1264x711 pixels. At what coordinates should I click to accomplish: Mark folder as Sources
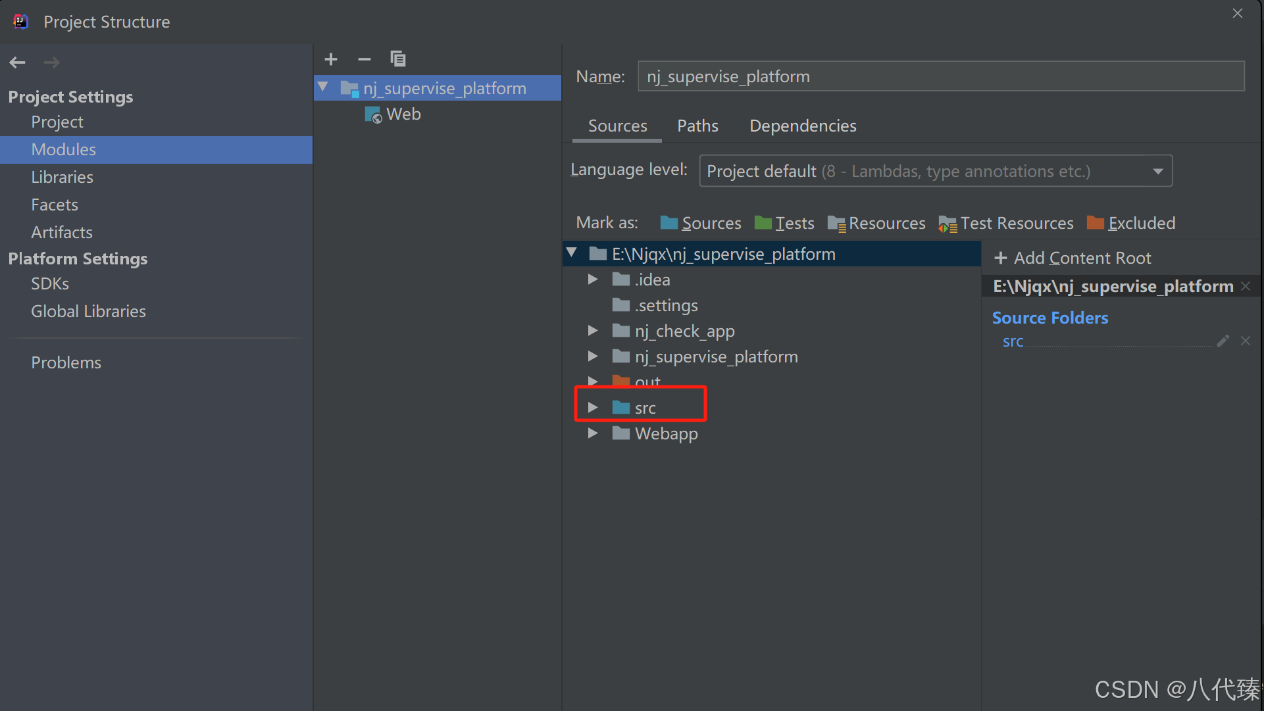tap(701, 223)
